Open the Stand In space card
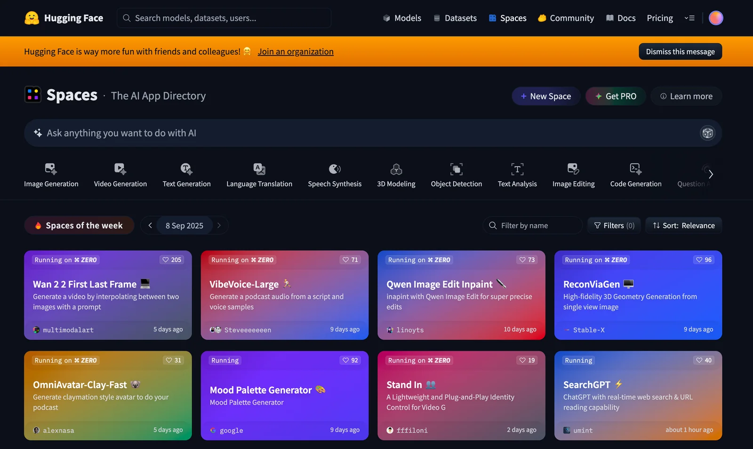 click(461, 395)
